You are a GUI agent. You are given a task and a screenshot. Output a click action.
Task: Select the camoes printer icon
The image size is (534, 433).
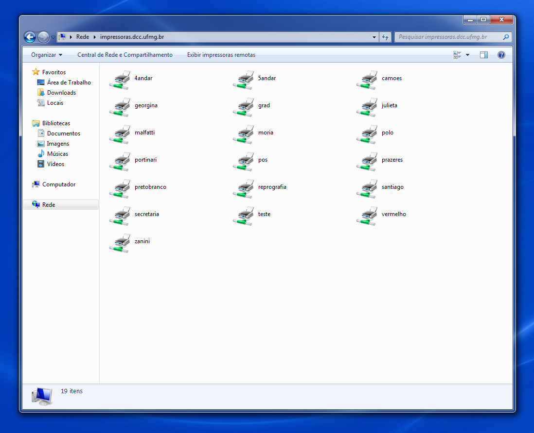coord(367,80)
